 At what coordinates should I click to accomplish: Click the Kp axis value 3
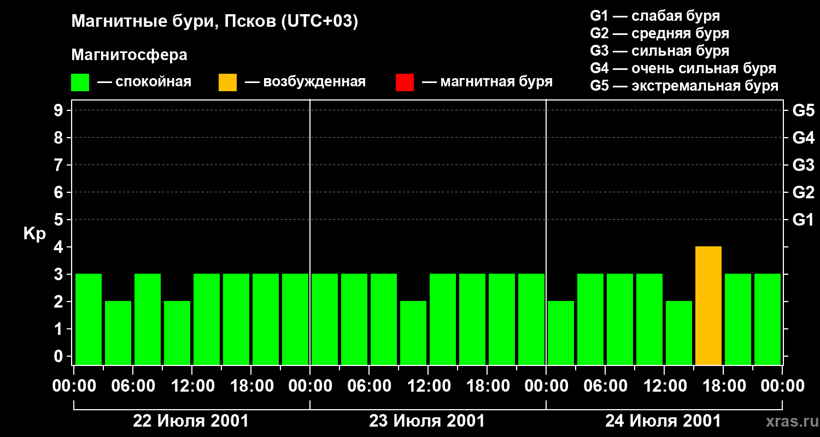pos(60,274)
